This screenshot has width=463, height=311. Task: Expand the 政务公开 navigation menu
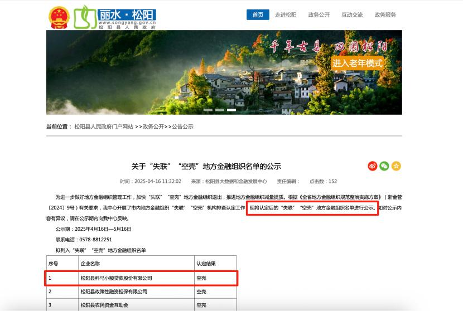pos(319,15)
